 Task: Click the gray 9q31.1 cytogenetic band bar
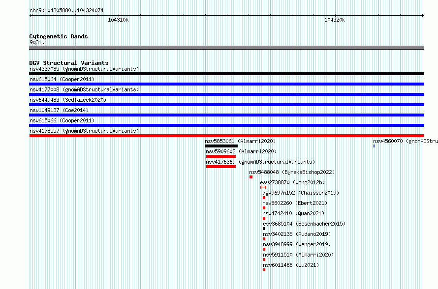[226, 48]
